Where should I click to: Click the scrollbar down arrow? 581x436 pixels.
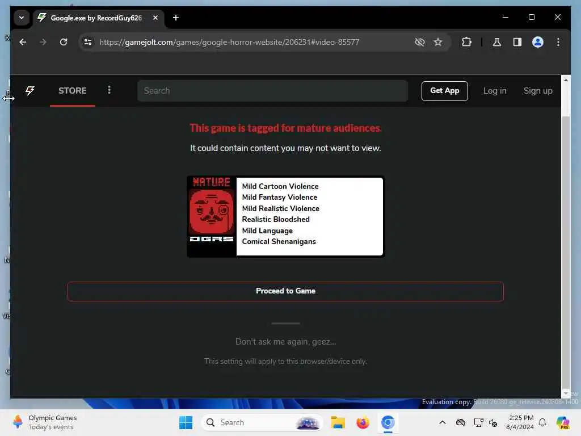pyautogui.click(x=566, y=393)
